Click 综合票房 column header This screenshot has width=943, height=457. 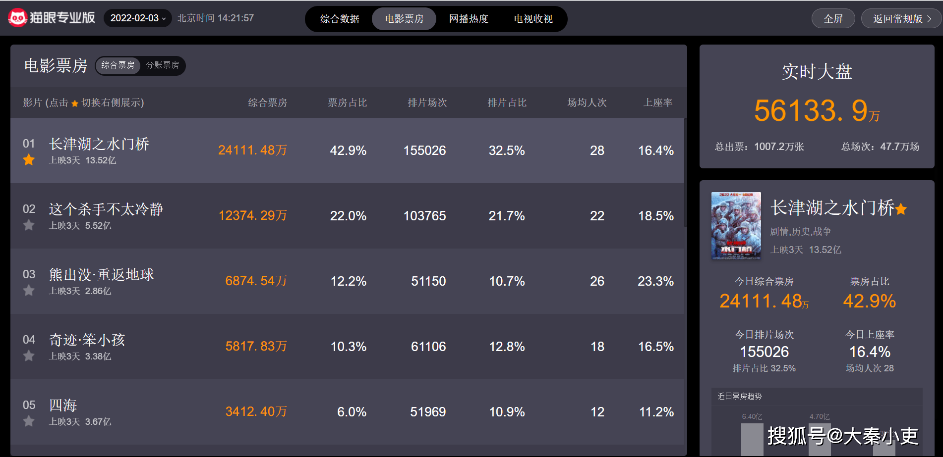pos(268,102)
